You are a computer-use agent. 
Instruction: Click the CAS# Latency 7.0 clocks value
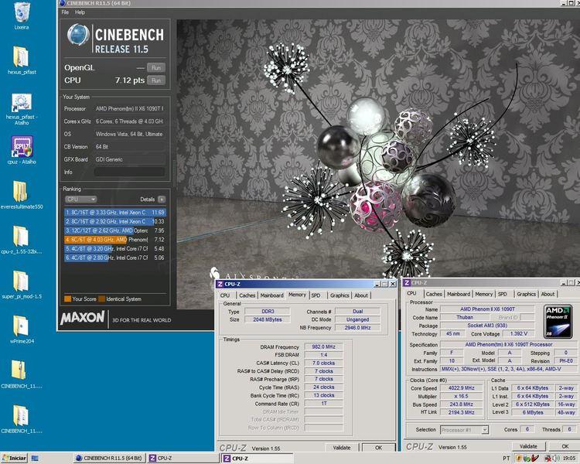click(324, 363)
